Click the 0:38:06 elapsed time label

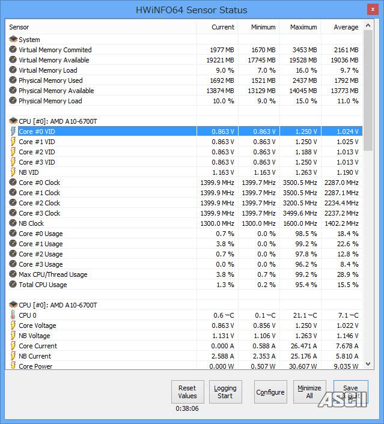click(x=187, y=408)
